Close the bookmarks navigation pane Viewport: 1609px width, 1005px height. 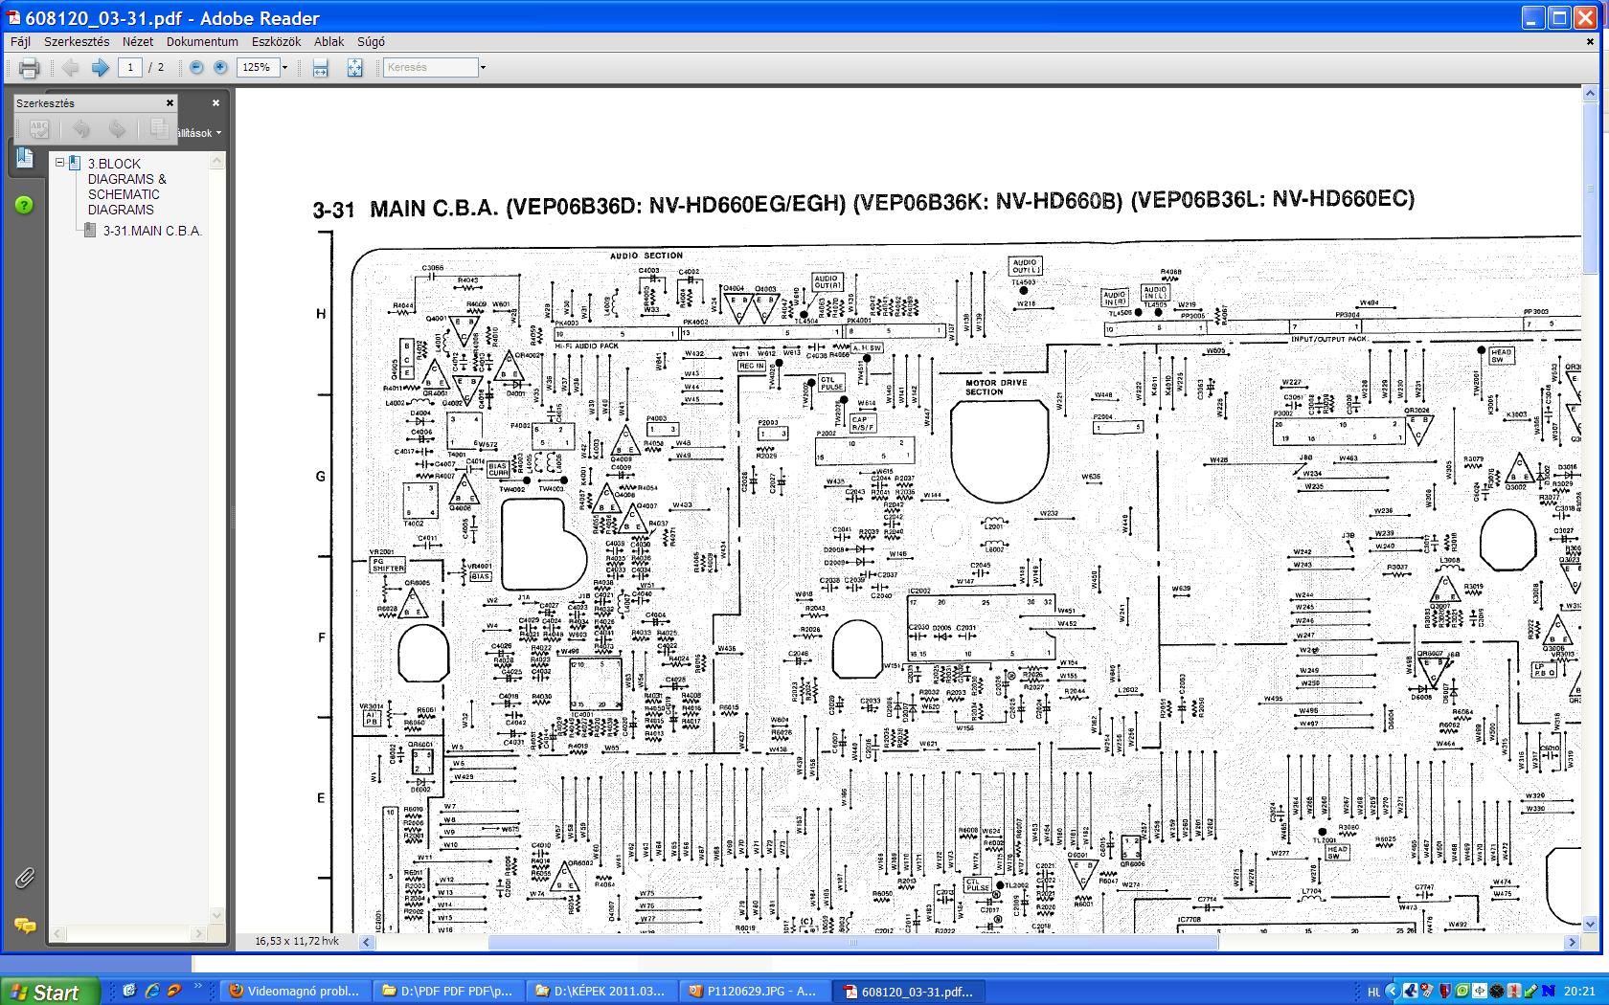tap(215, 103)
